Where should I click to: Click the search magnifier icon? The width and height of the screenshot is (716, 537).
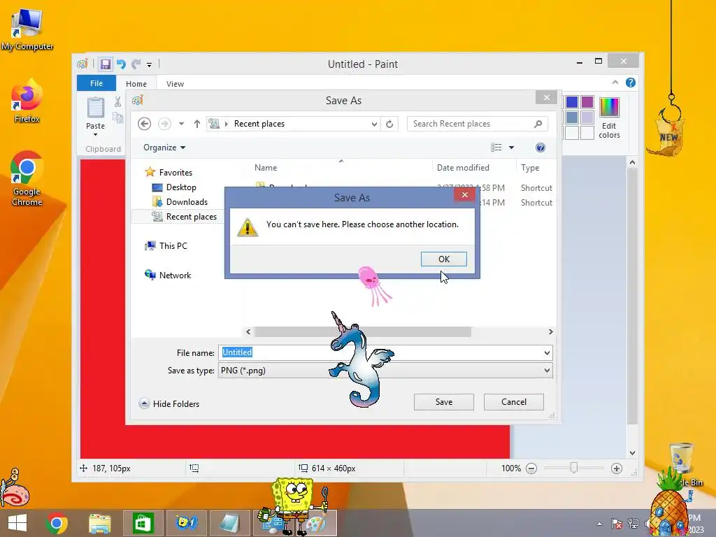538,124
